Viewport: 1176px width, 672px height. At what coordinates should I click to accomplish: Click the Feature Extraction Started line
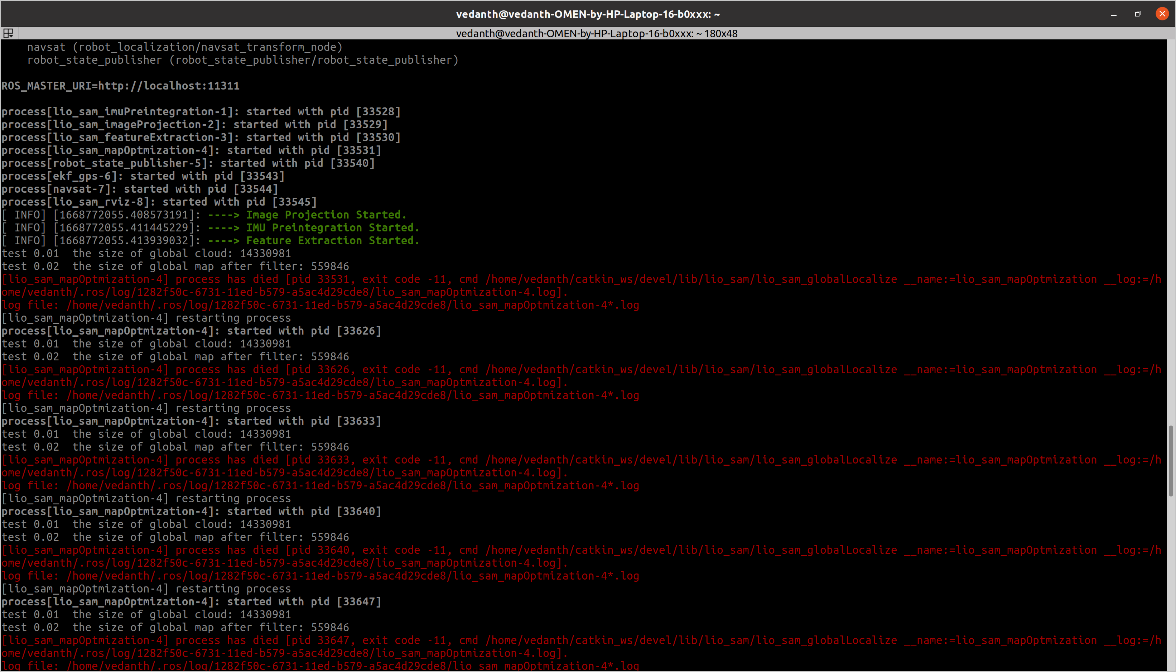[x=332, y=240]
